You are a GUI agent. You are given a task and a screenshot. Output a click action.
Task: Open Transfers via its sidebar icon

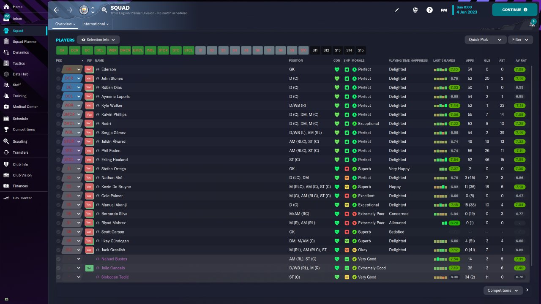[x=6, y=152]
